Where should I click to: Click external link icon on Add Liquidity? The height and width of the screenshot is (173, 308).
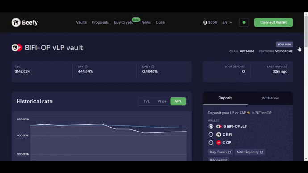point(262,152)
